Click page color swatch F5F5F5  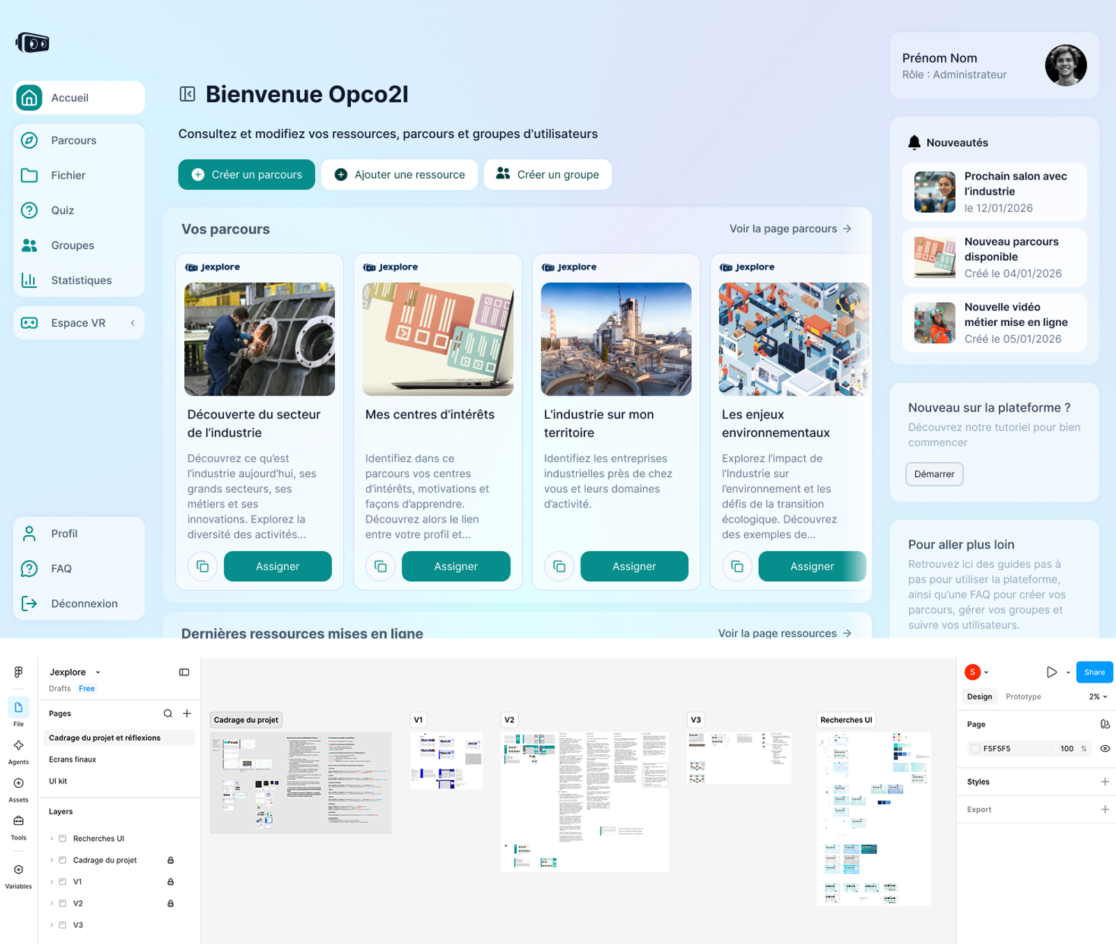click(975, 749)
